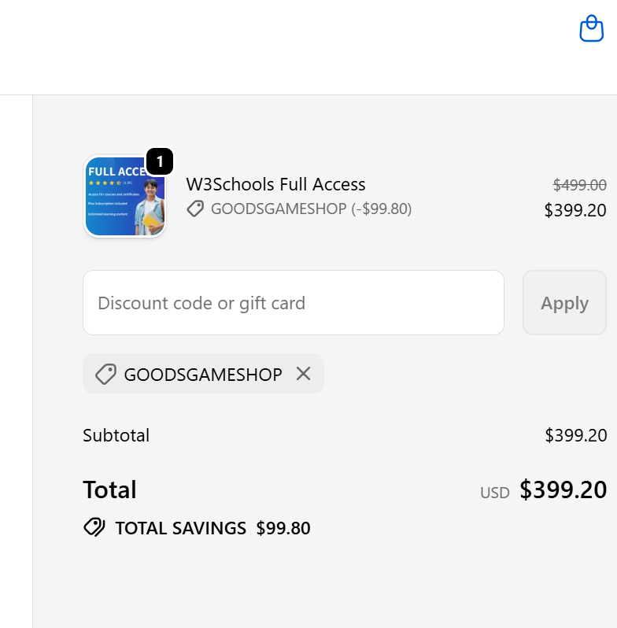Remove the GOODSGAMESHOP discount code
Viewport: 617px width, 628px height.
tap(304, 374)
